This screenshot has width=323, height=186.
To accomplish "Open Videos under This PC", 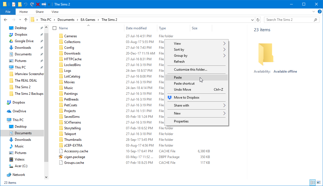I will point(19,159).
